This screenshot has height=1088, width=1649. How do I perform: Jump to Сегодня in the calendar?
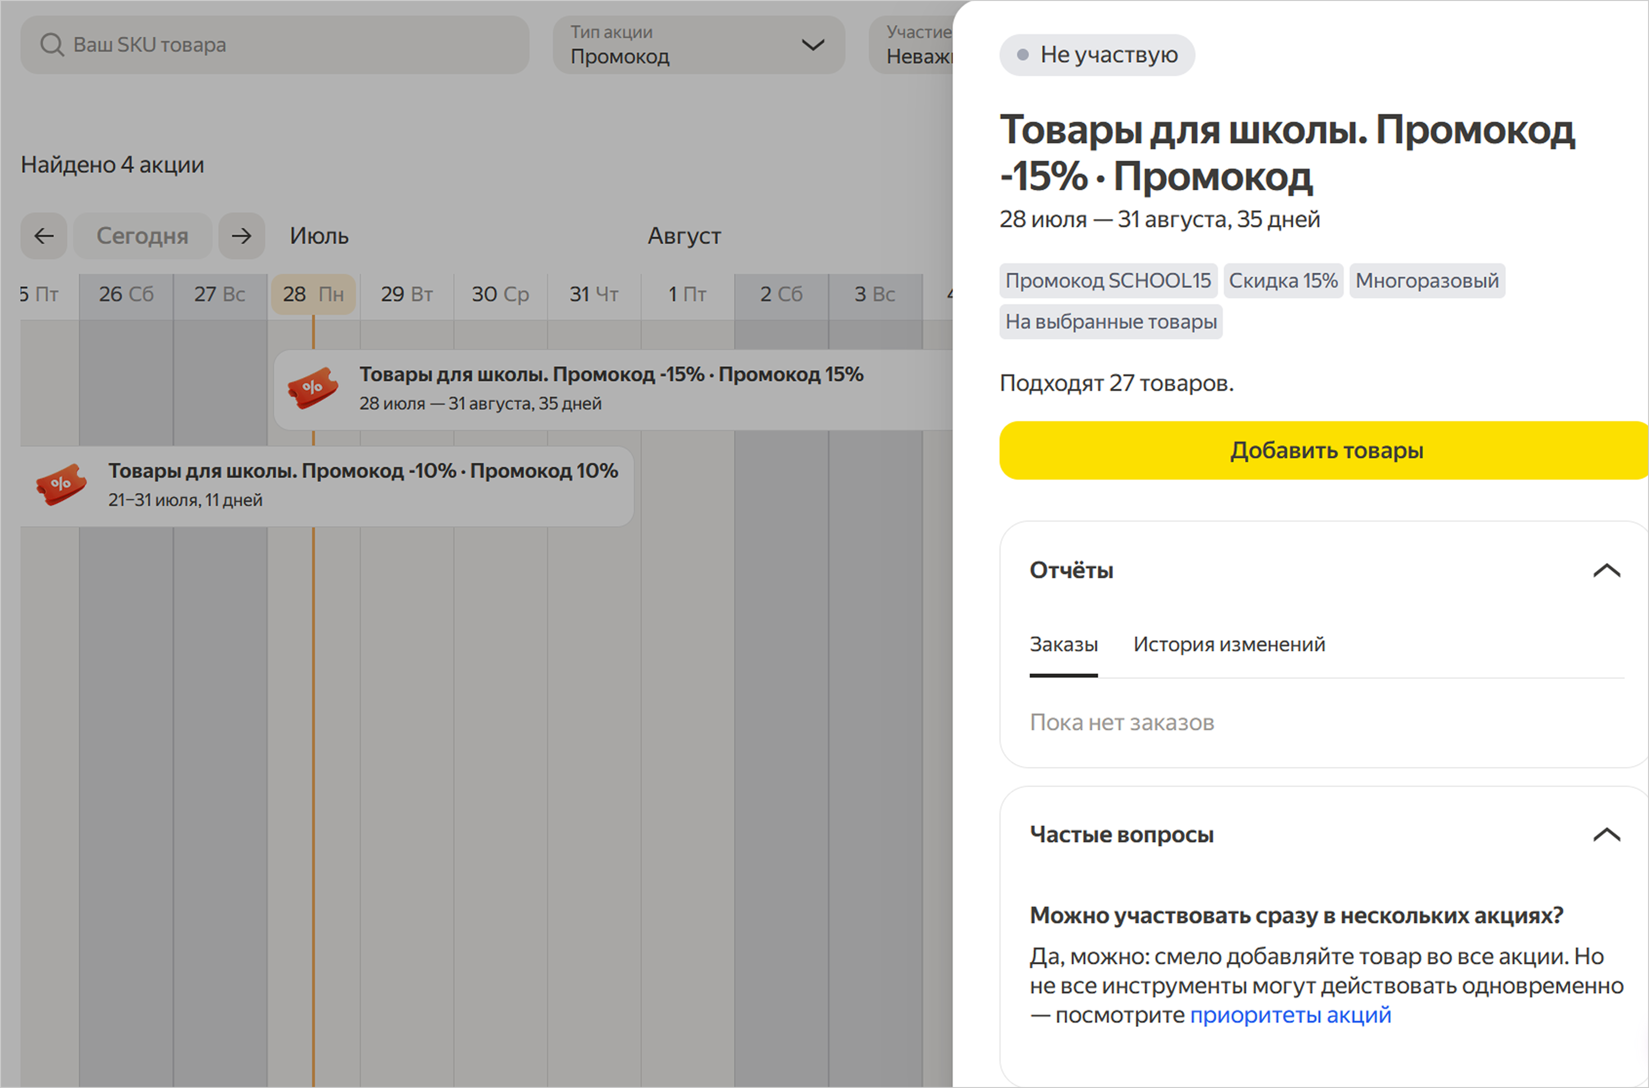[142, 236]
